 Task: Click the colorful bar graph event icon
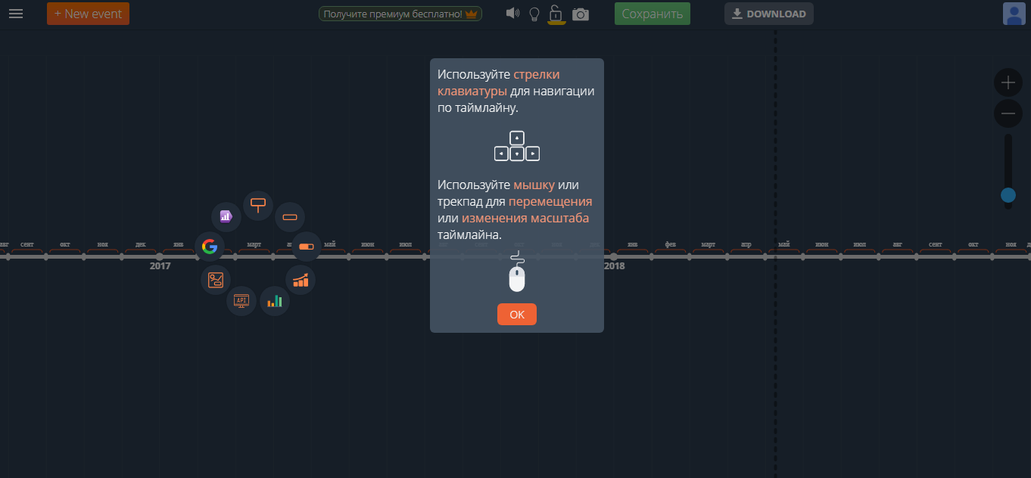point(274,300)
